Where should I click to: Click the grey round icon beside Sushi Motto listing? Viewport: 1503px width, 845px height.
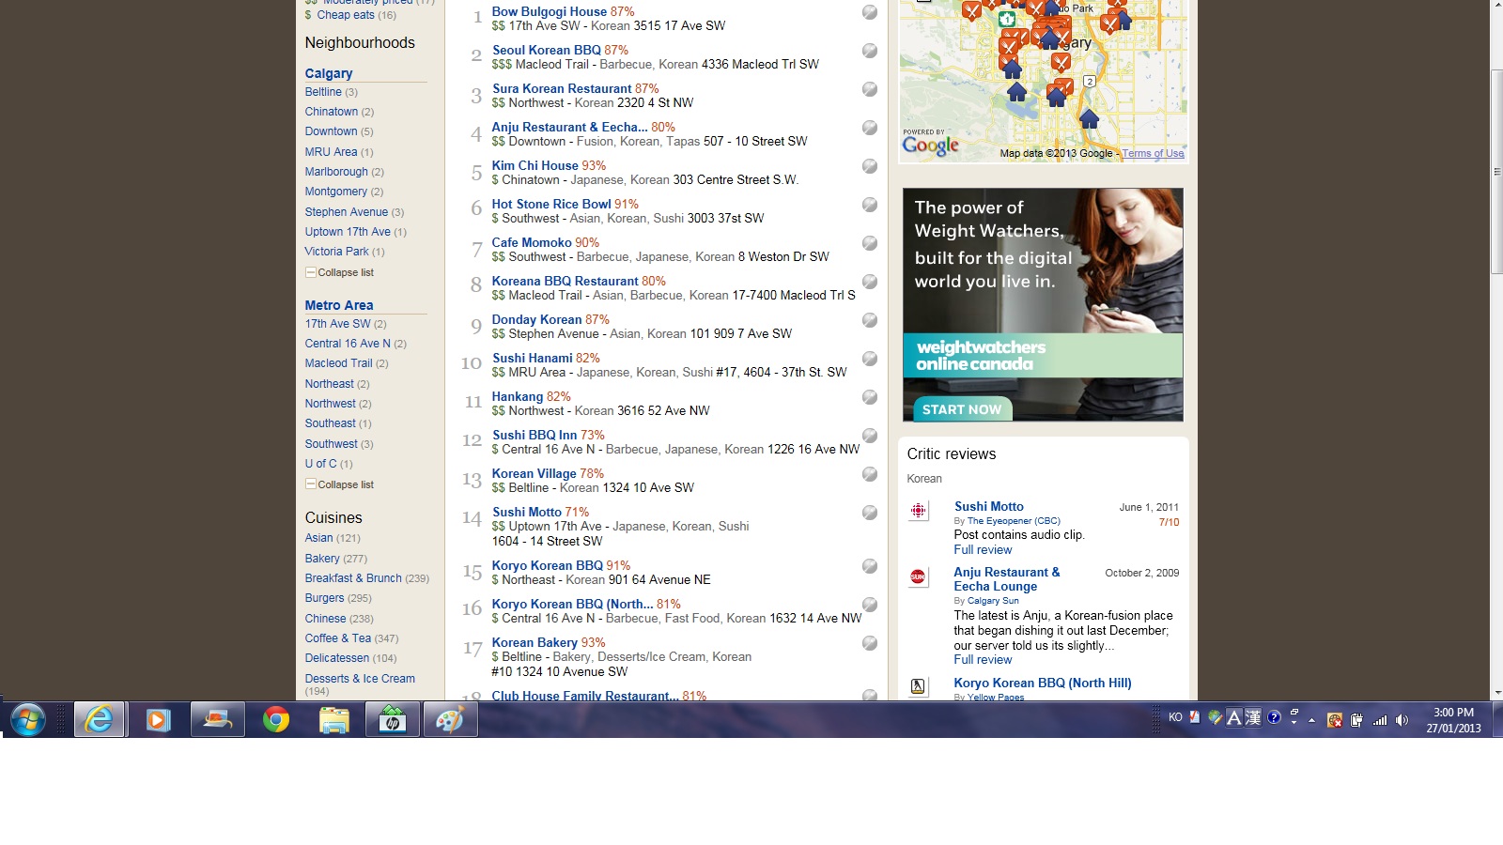click(x=870, y=513)
